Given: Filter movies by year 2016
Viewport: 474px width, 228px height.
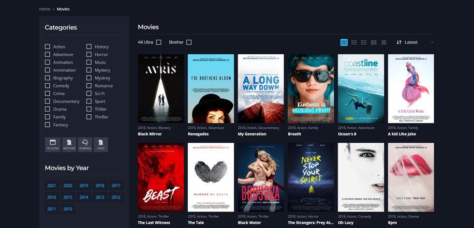Looking at the screenshot, I should point(51,197).
